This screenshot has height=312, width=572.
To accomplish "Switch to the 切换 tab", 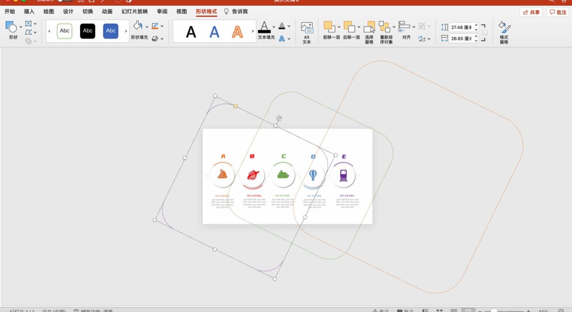I will [x=87, y=12].
